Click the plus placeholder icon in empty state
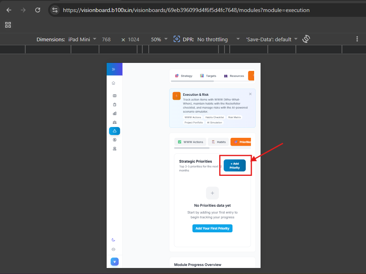 tap(212, 193)
